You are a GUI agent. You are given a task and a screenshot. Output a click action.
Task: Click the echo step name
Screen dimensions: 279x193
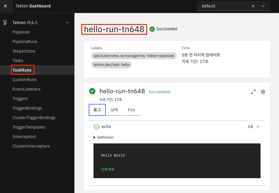point(106,127)
